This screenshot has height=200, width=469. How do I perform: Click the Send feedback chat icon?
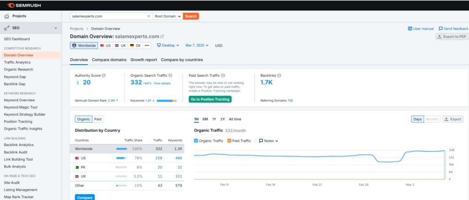(441, 29)
